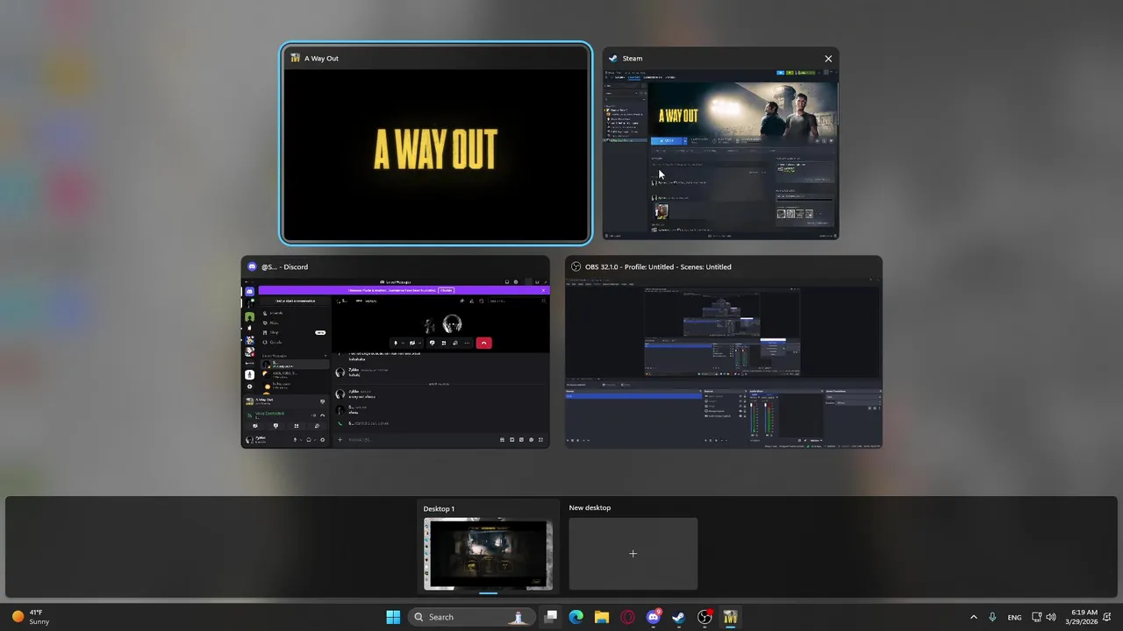This screenshot has height=631, width=1123.
Task: Open the Windows Start menu
Action: 393,617
